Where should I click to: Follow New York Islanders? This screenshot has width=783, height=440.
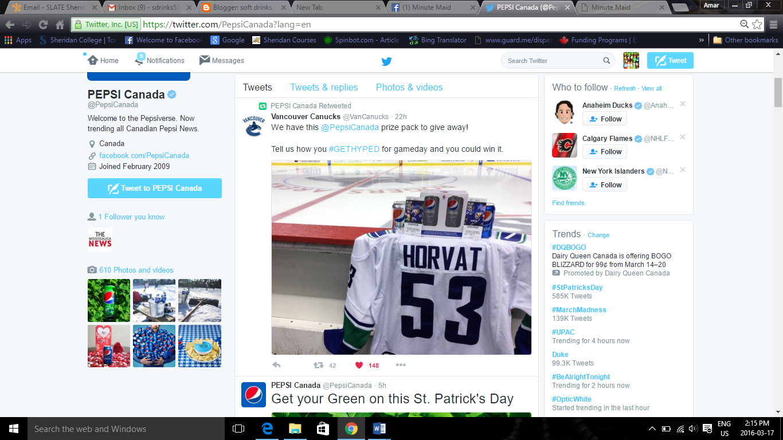(x=605, y=184)
